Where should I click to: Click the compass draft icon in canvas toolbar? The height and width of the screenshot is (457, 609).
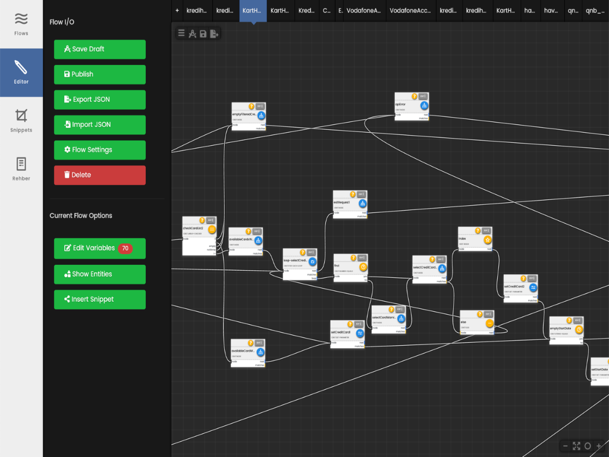point(192,34)
